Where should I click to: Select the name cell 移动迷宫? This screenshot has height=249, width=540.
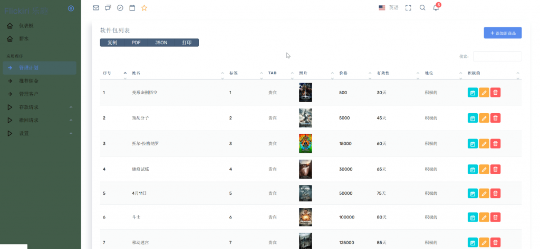click(x=140, y=243)
